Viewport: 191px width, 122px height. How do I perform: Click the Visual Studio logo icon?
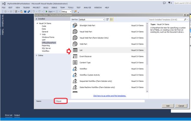[x=4, y=4]
